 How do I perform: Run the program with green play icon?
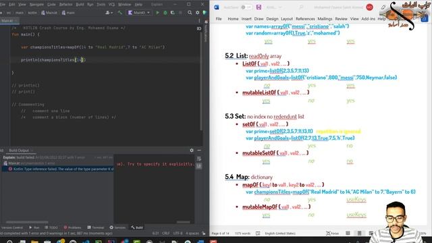click(x=157, y=13)
